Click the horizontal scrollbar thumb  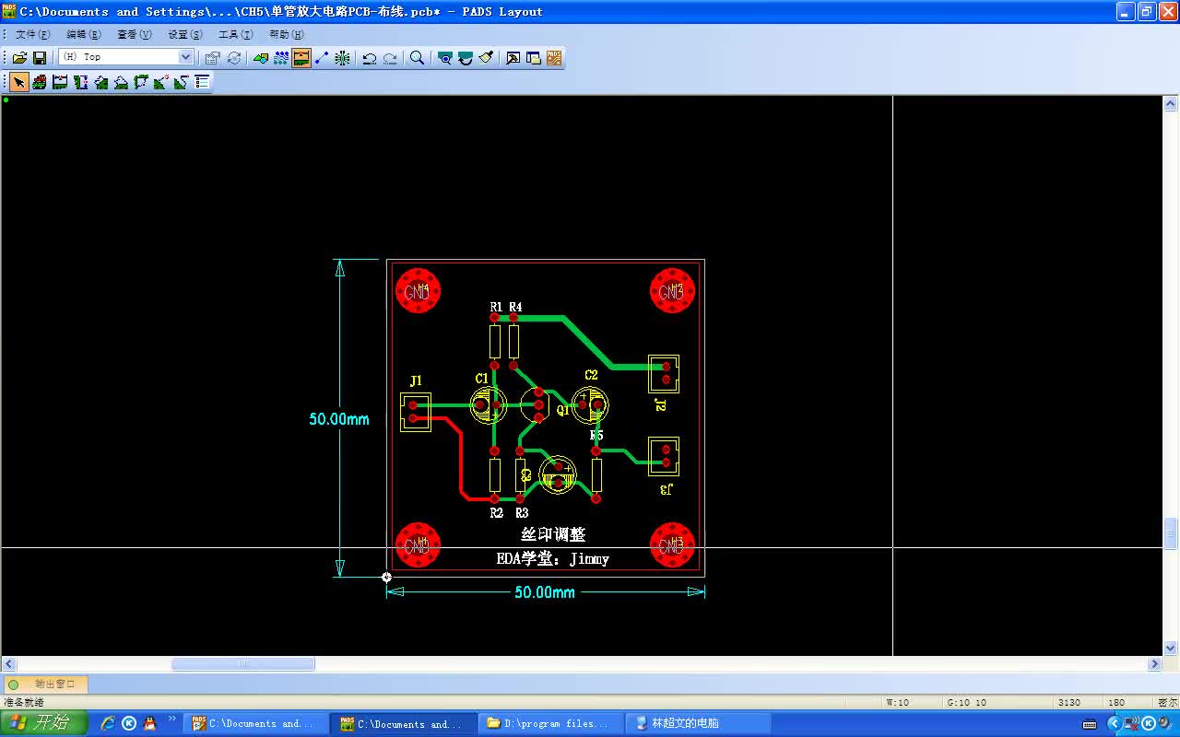coord(243,664)
